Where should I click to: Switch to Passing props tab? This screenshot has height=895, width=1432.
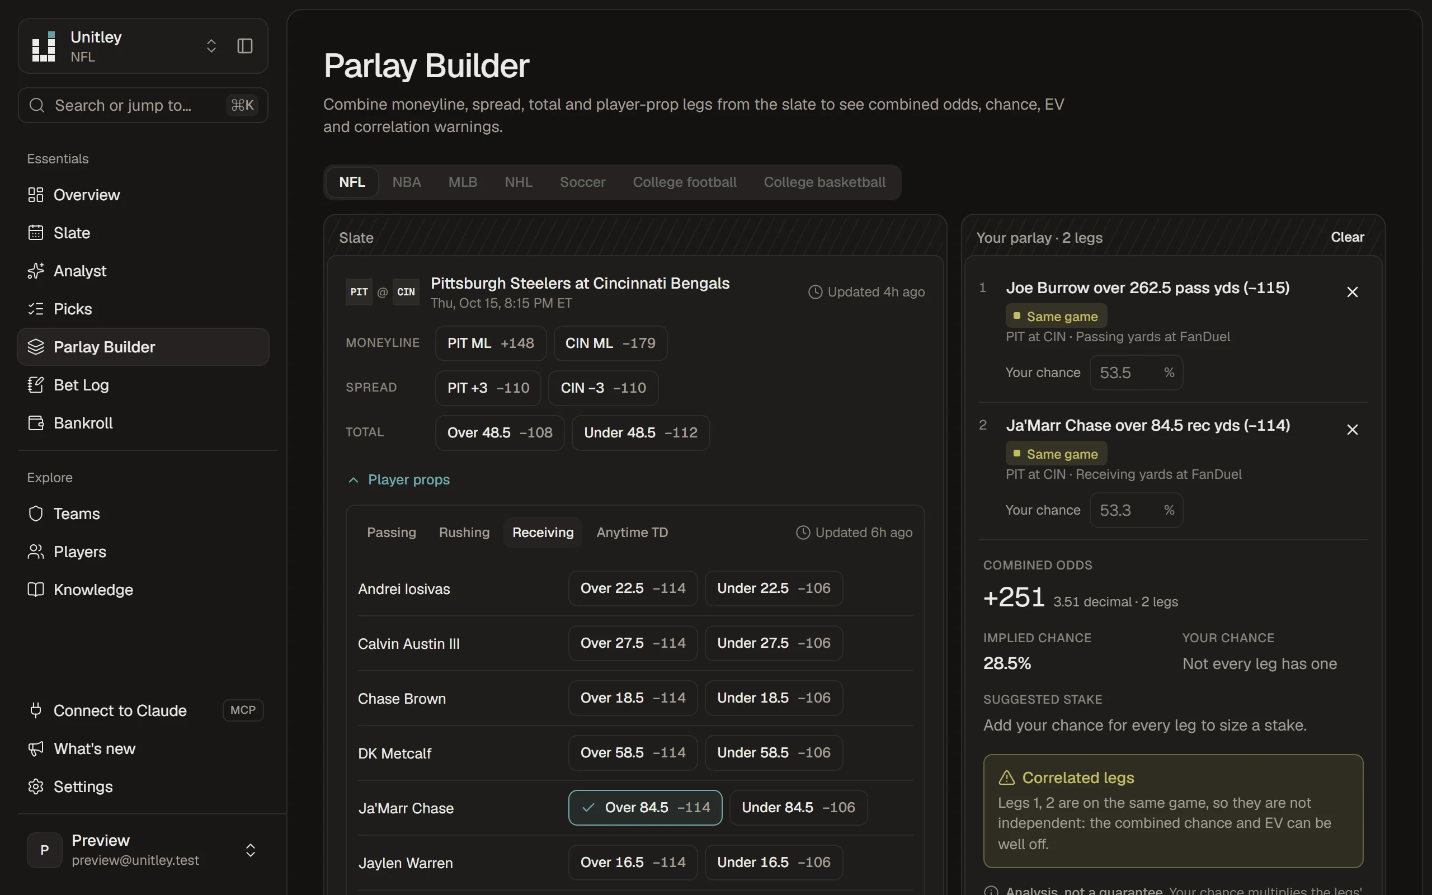coord(391,532)
